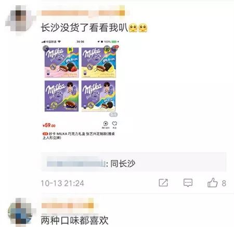This screenshot has width=234, height=227.
Task: Tap the 同长沙 reply row
Action: point(134,162)
